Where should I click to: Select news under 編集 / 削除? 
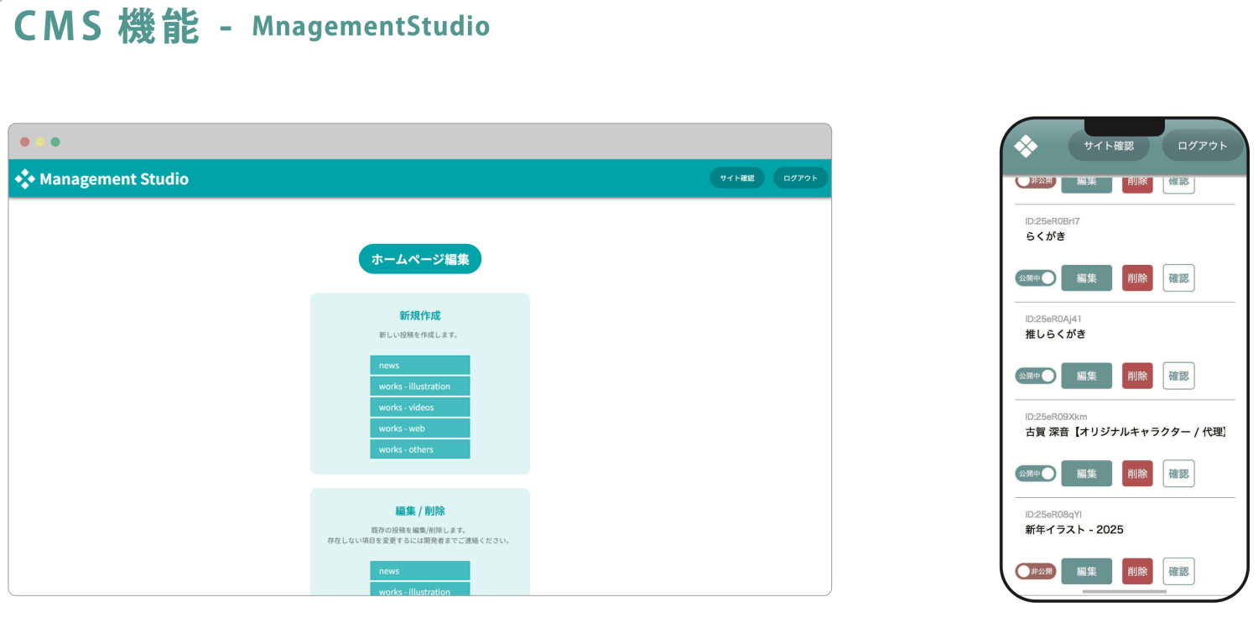click(419, 571)
